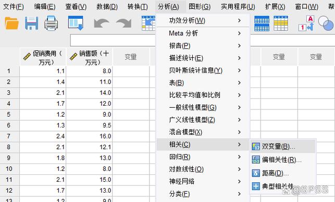Click the Undo arrow icon
The image size is (335, 202).
102,23
